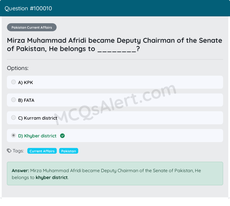230x206 pixels.
Task: Click the 'D) Khyber district' option label
Action: (37, 136)
